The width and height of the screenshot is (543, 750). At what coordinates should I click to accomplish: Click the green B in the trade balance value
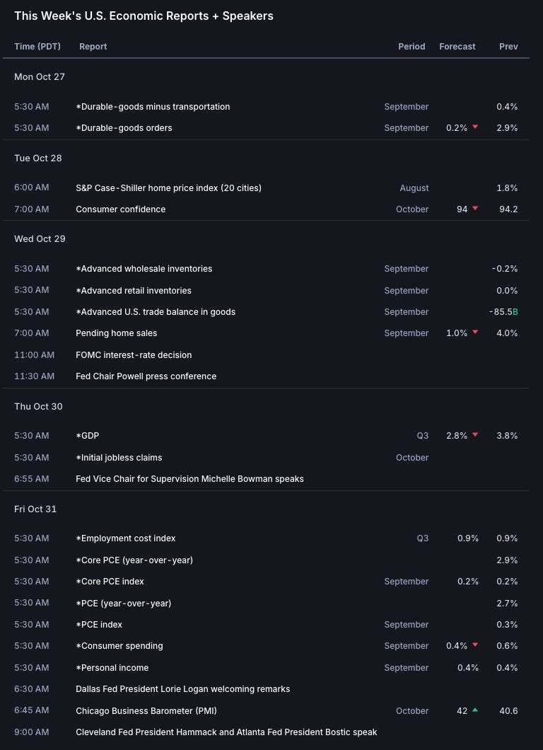tap(515, 311)
